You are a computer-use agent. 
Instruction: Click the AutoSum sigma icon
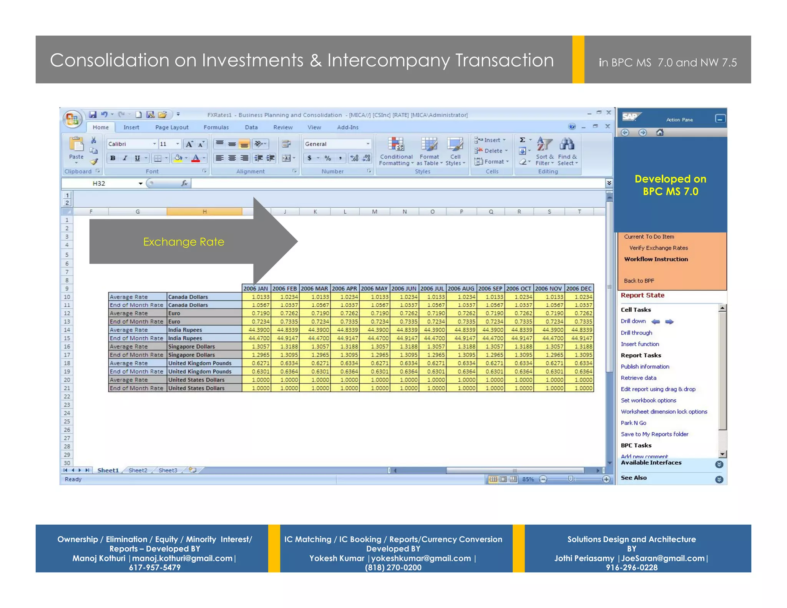522,140
